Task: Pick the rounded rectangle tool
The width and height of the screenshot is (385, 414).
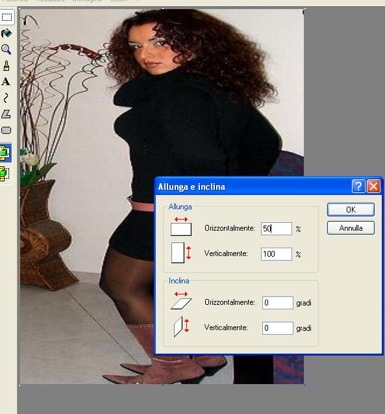Action: [6, 131]
